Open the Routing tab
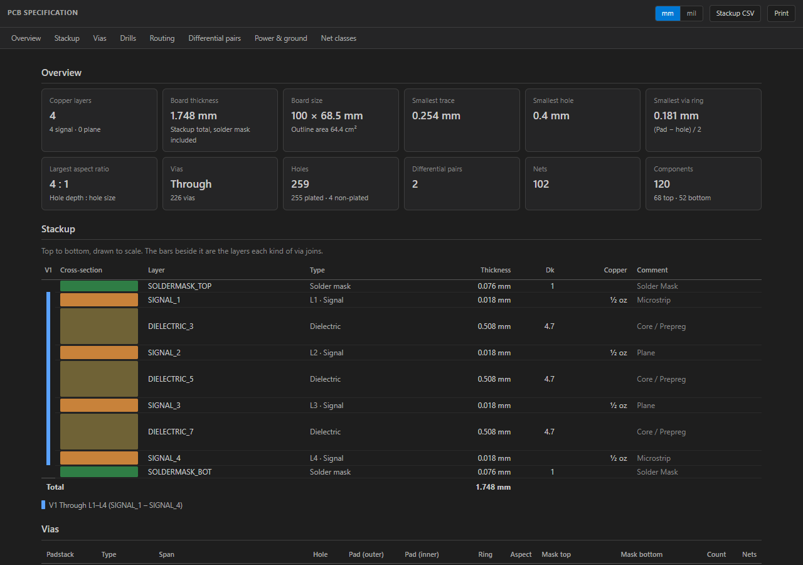 click(162, 38)
